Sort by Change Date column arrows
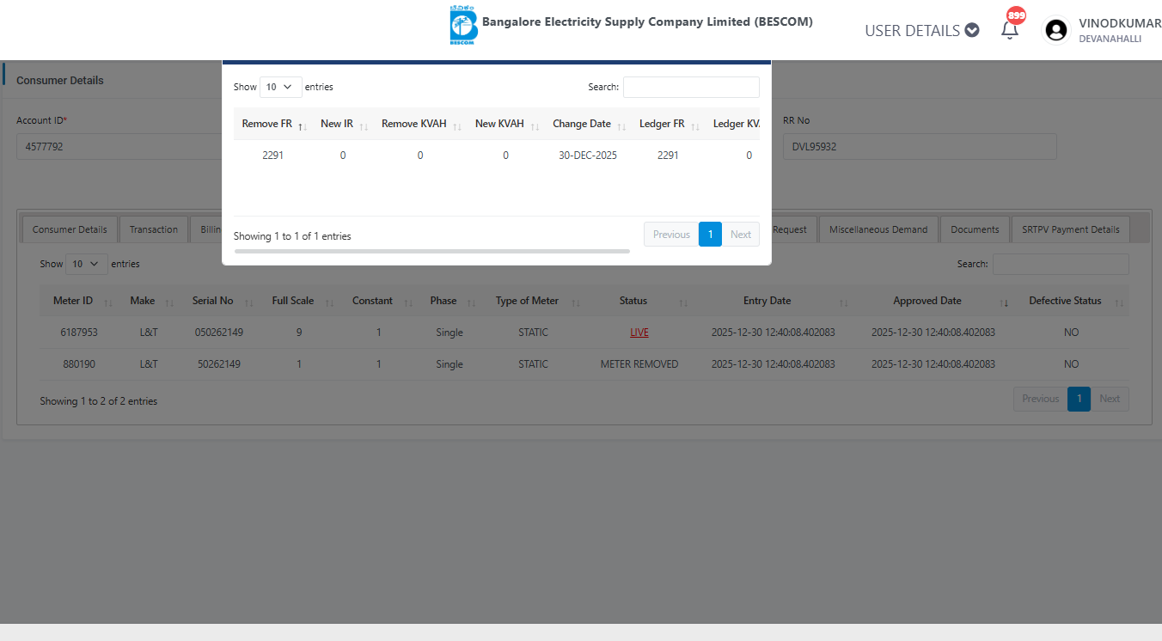 point(621,125)
